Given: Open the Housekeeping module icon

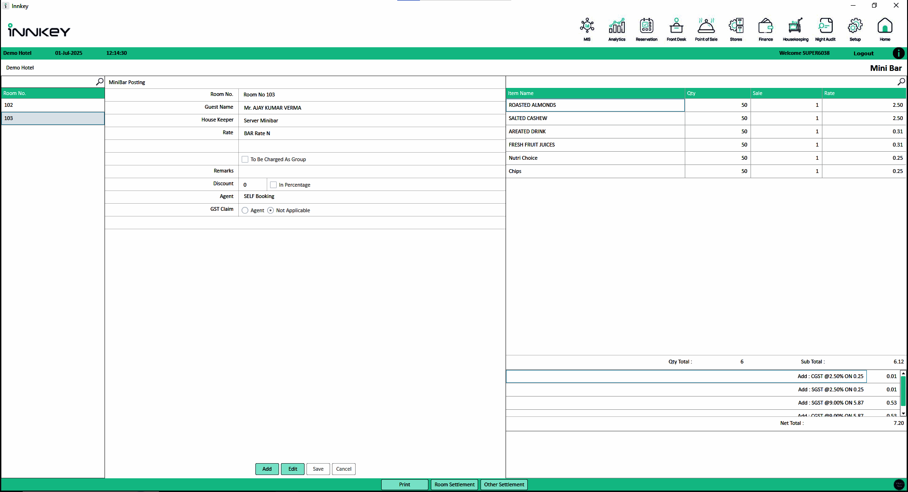Looking at the screenshot, I should [795, 30].
